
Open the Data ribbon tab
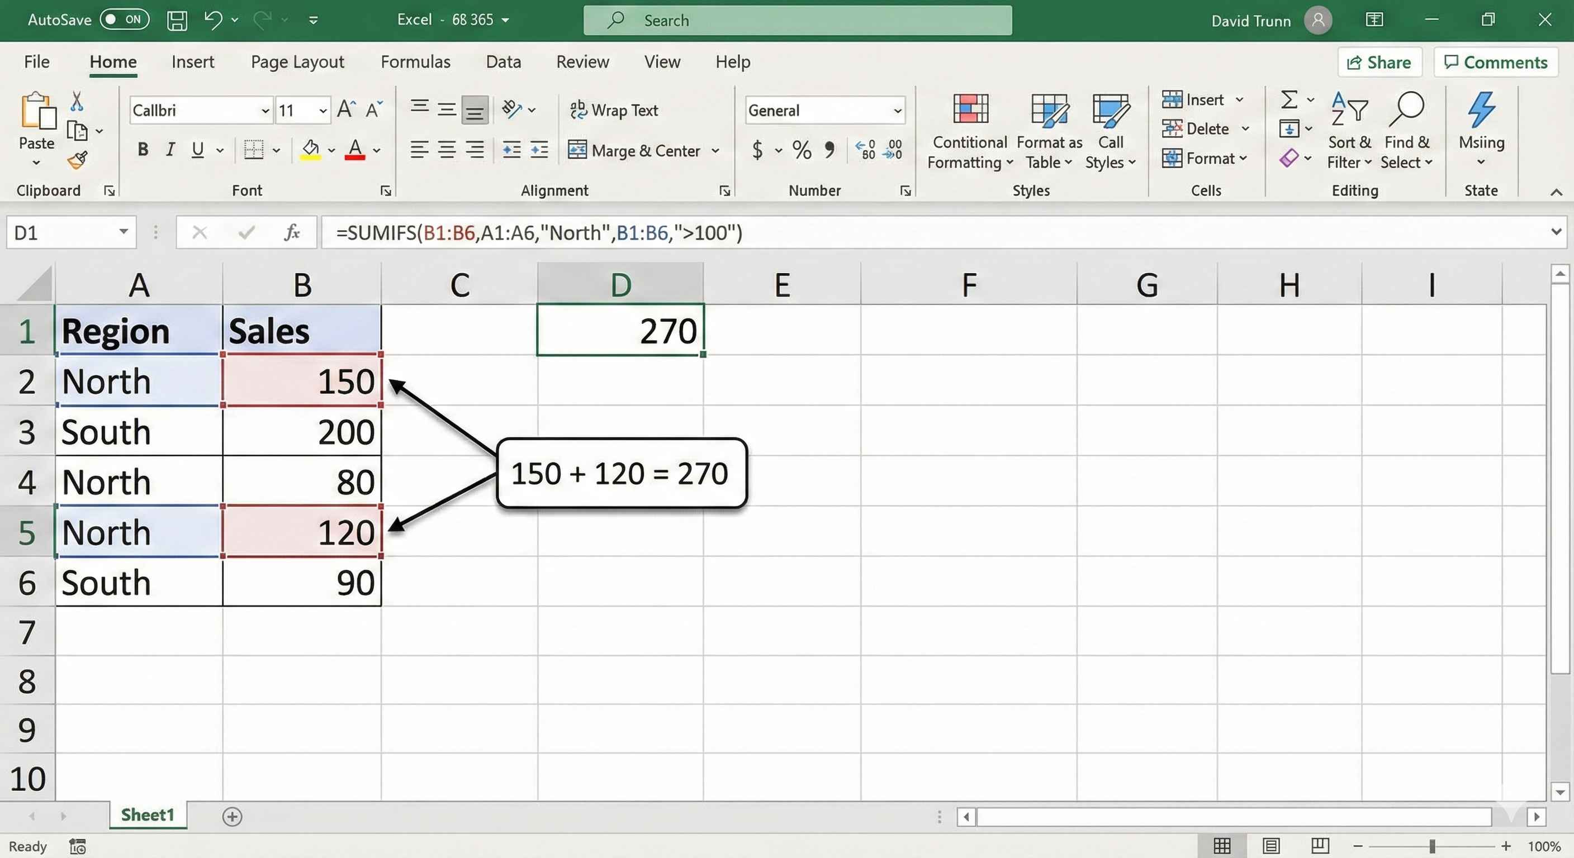503,61
